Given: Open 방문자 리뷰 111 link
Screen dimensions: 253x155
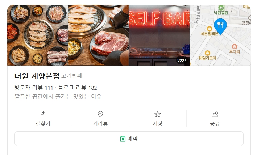Looking at the screenshot, I should [x=34, y=88].
